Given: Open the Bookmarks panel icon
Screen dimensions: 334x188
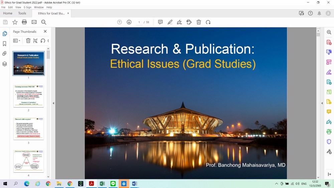Looking at the screenshot, I should pyautogui.click(x=5, y=44).
